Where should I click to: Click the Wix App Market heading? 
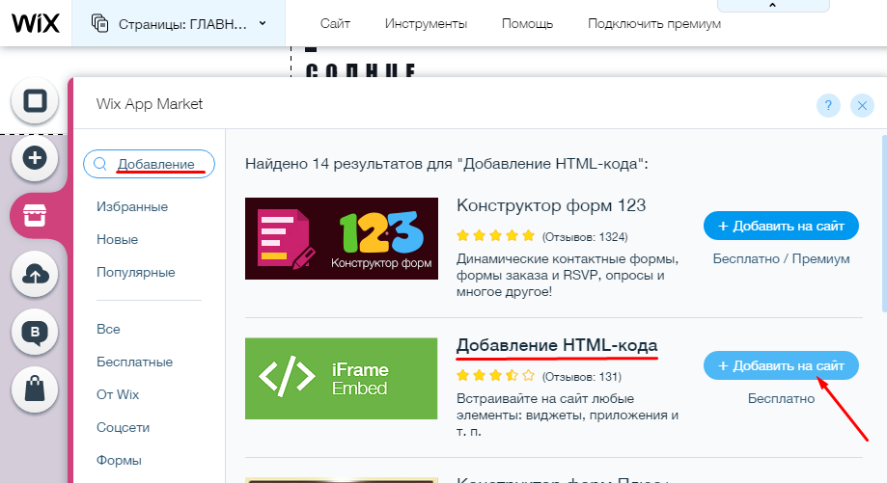[x=150, y=104]
